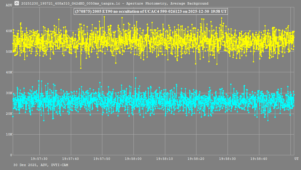Click the ADU axis unit label
The width and height of the screenshot is (301, 170).
pyautogui.click(x=9, y=5)
